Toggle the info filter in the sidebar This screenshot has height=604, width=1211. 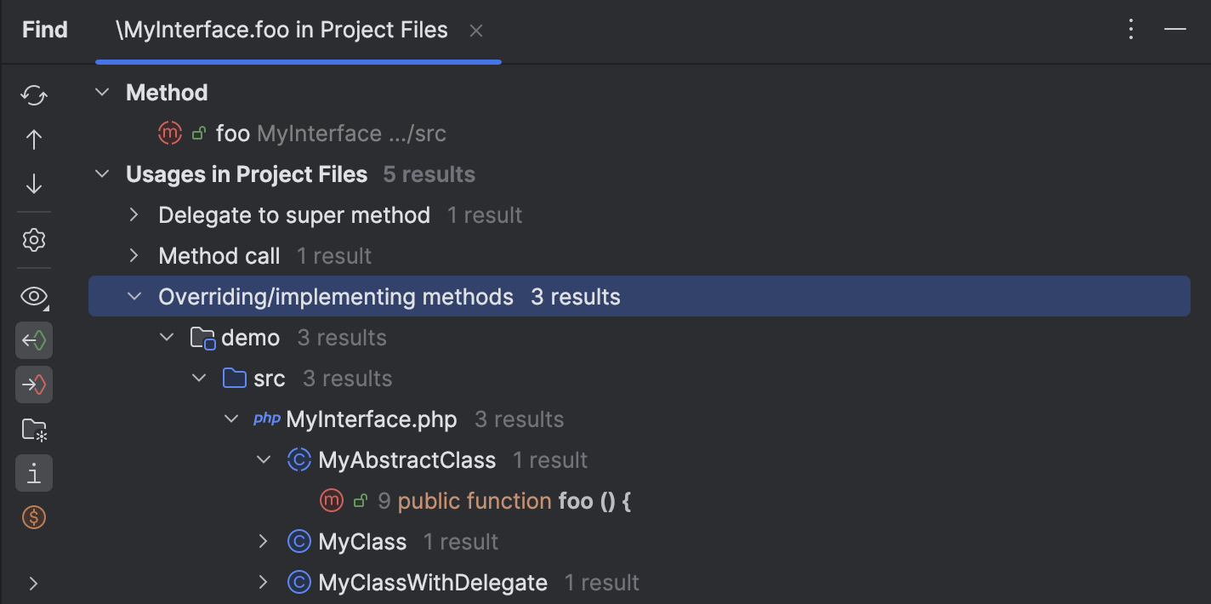tap(34, 473)
